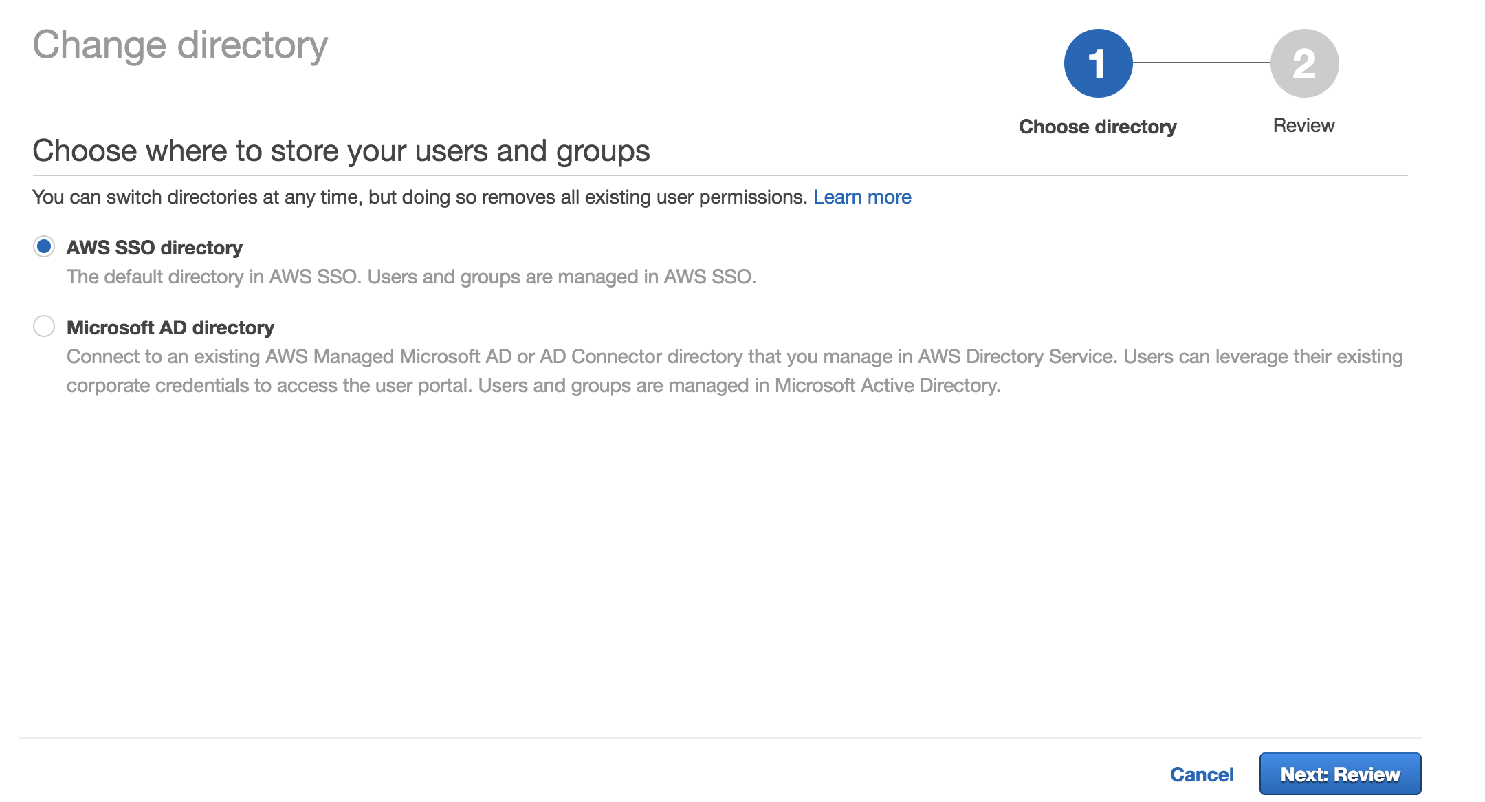Go to the Review step label

tap(1303, 126)
